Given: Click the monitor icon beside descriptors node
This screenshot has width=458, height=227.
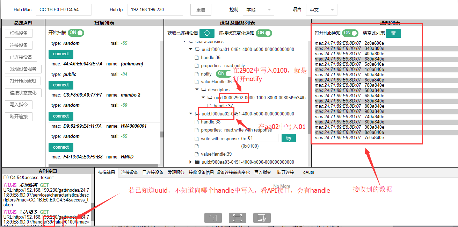Looking at the screenshot, I should click(203, 90).
